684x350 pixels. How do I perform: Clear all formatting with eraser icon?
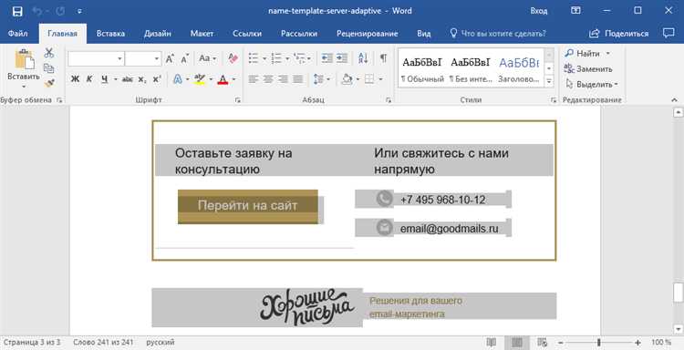[233, 58]
